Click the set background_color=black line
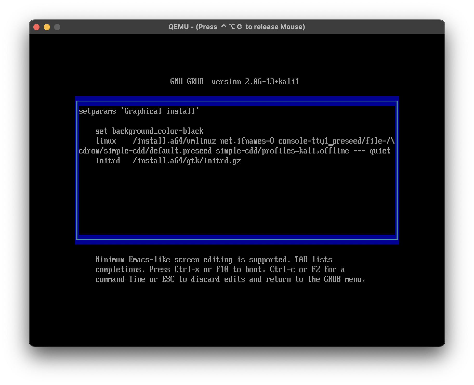The height and width of the screenshot is (385, 474). (x=149, y=131)
